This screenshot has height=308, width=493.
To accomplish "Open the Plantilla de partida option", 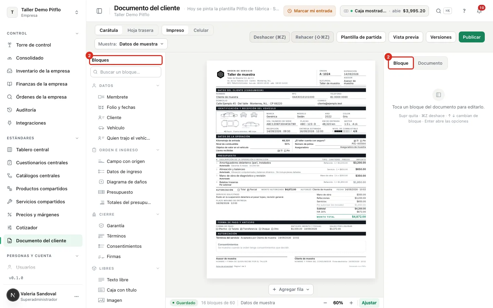I will pyautogui.click(x=361, y=37).
